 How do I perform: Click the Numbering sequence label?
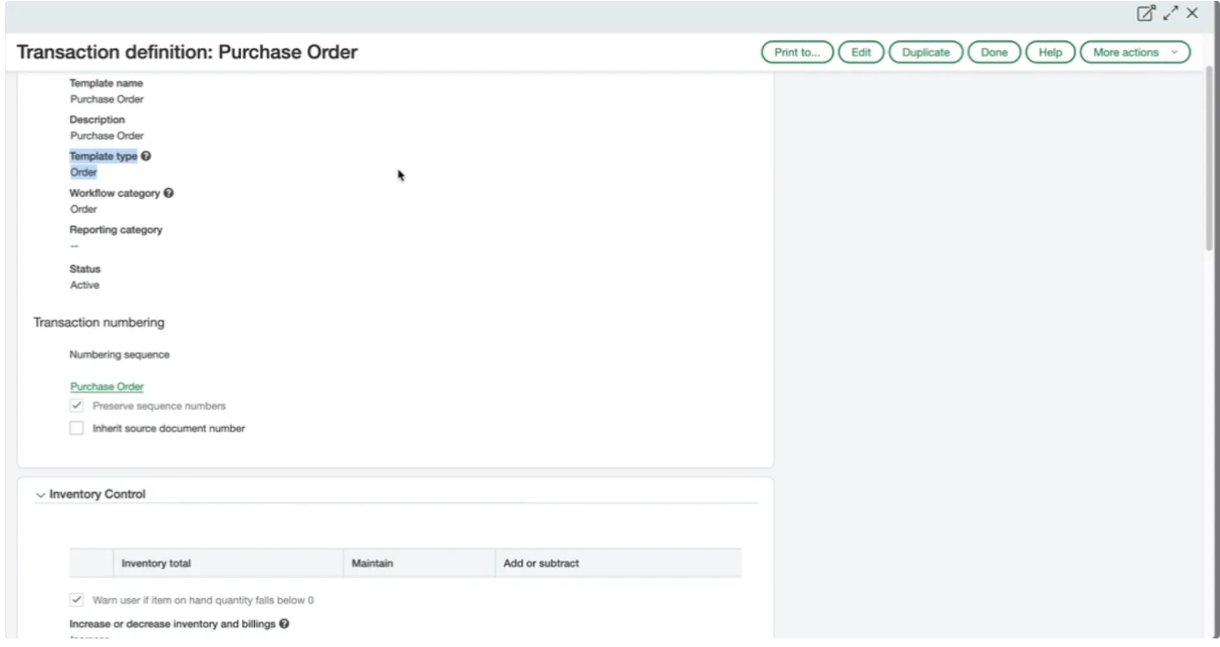pos(120,354)
